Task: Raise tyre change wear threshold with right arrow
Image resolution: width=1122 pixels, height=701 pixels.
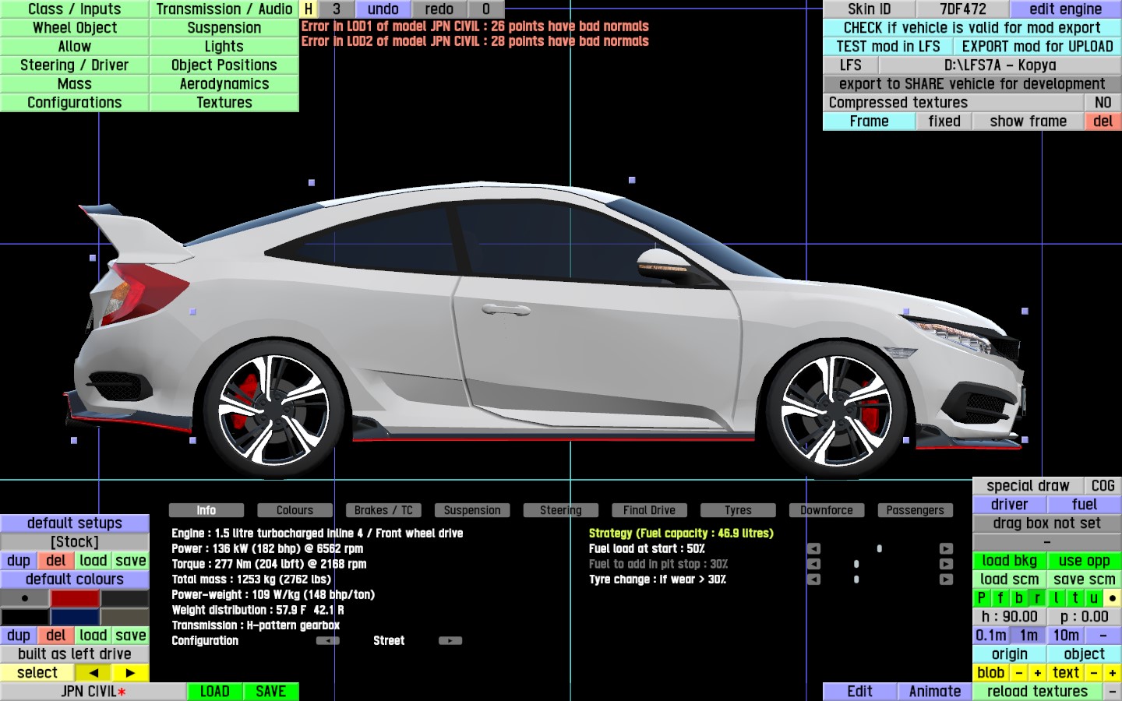Action: [x=946, y=579]
